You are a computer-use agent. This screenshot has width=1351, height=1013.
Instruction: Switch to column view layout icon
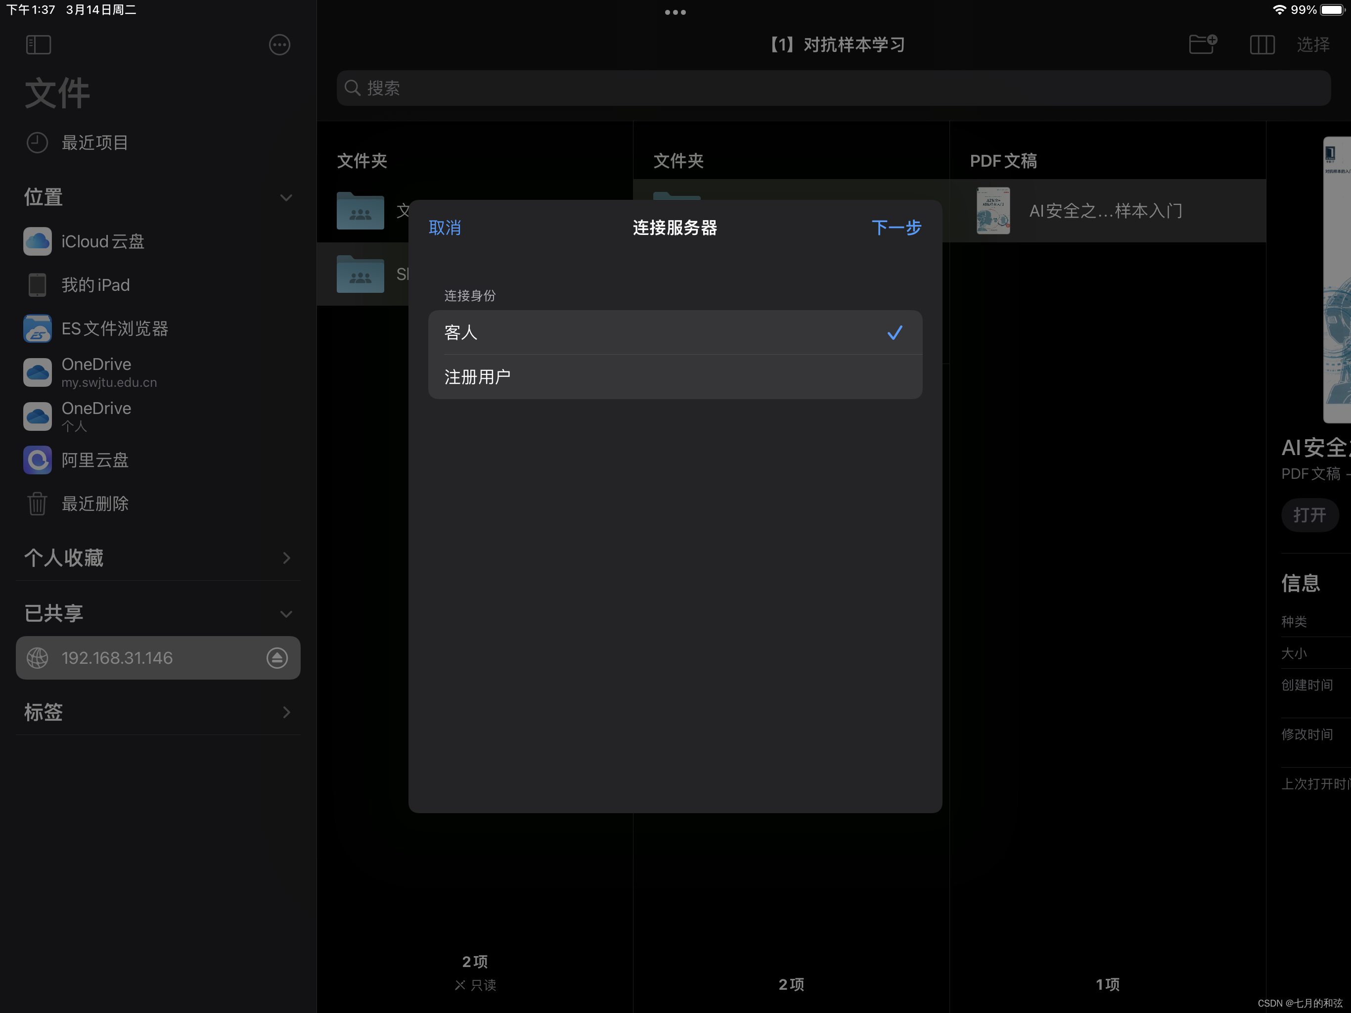coord(1262,45)
